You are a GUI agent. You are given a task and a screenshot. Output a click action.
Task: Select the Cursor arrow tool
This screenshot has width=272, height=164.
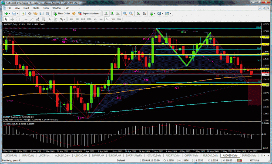point(6,19)
